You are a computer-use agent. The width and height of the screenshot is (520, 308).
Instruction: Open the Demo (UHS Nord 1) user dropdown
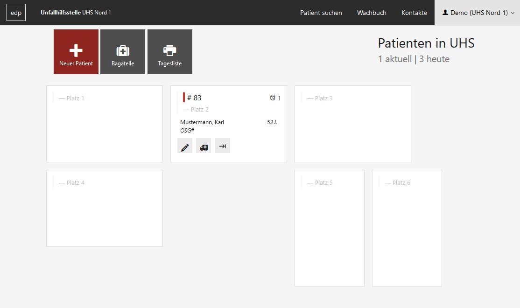tap(477, 13)
